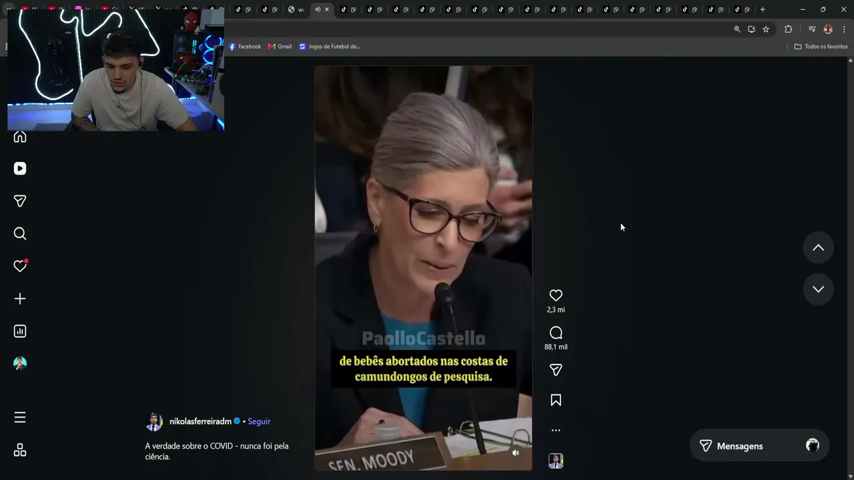Open the Mensagens floating button
Viewport: 854px width, 480px height.
point(759,446)
